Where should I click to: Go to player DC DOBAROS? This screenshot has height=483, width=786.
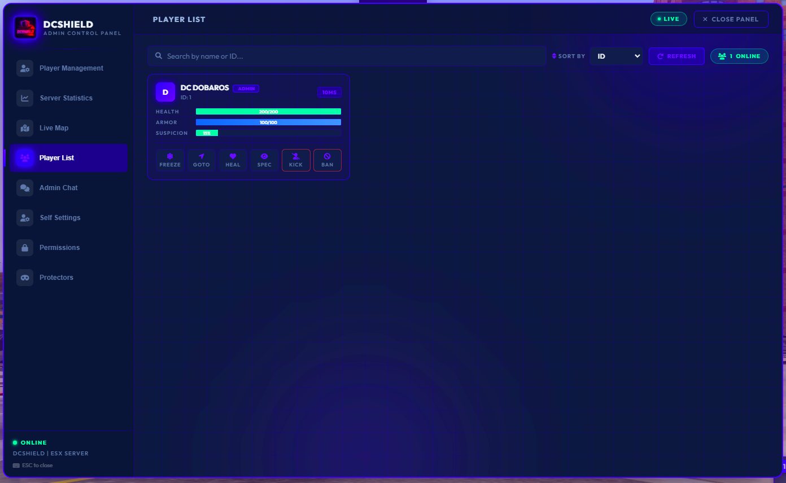[x=202, y=160]
